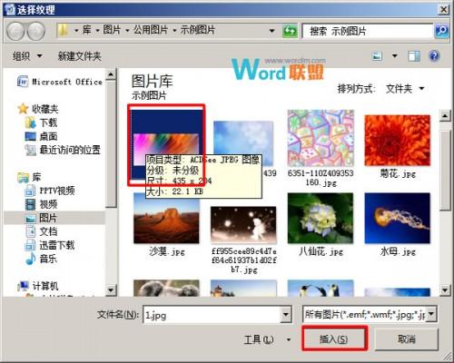
Task: Open 视频 library in the sidebar
Action: click(41, 204)
